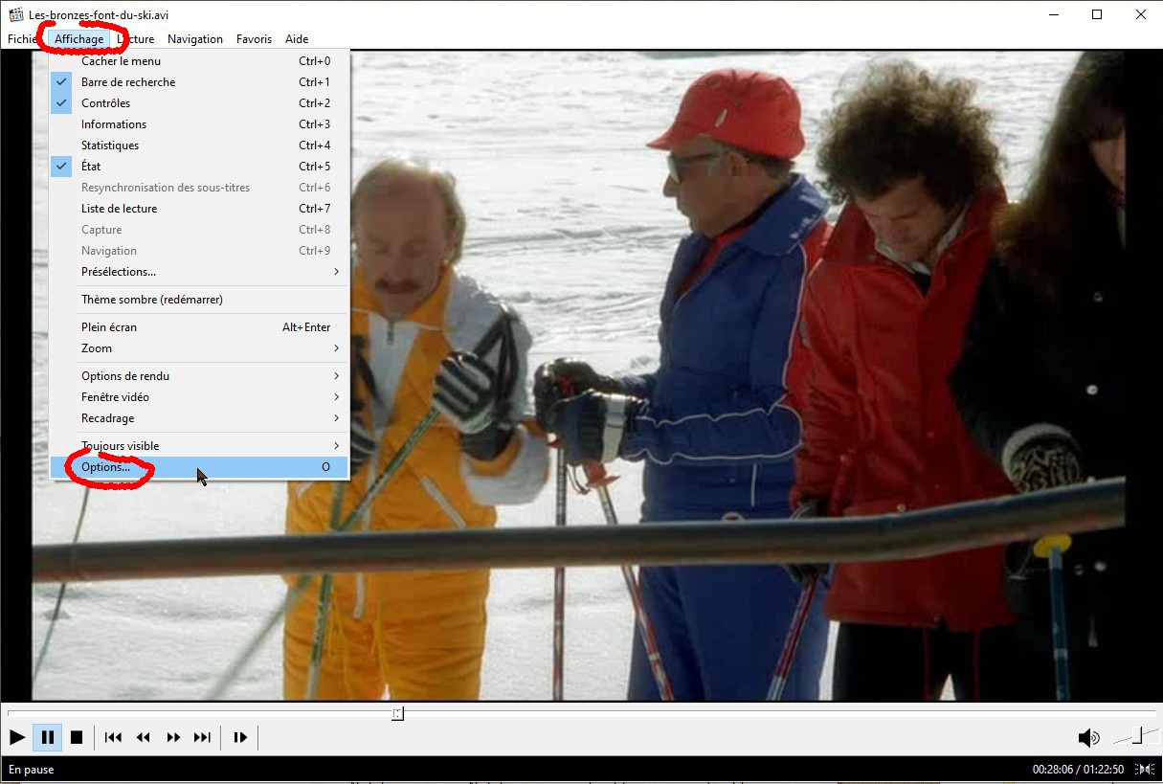Click the frame-step icon
Viewport: 1163px width, 784px height.
[240, 737]
